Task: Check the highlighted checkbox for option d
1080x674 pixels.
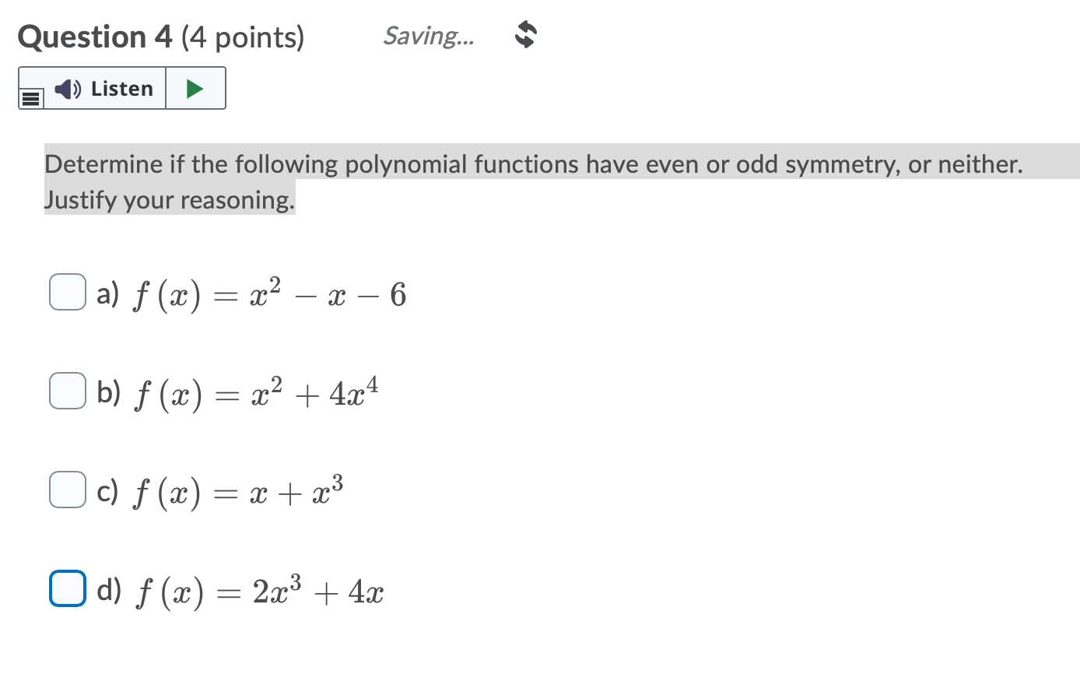Action: 67,589
